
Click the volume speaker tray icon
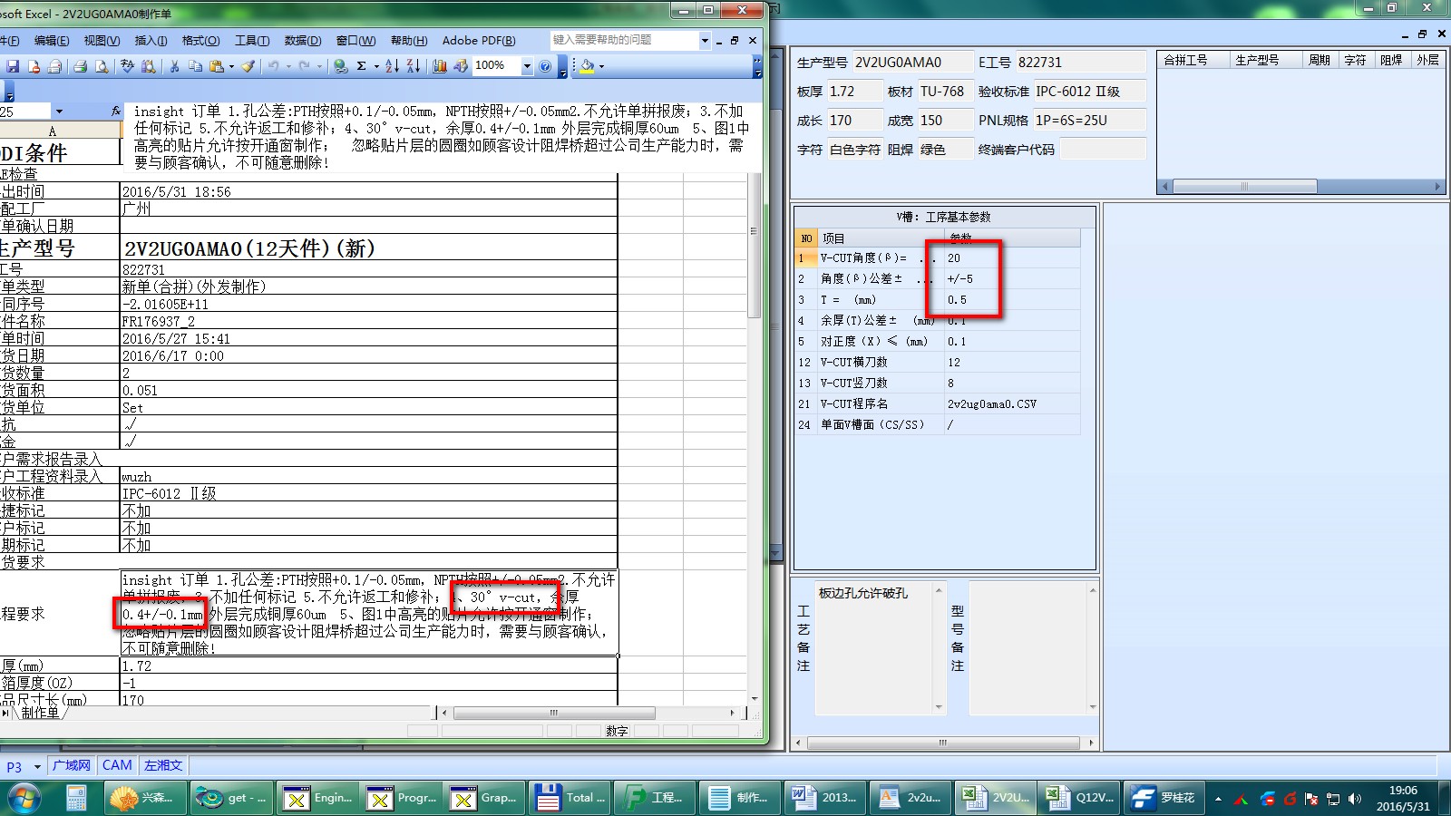(x=1355, y=799)
